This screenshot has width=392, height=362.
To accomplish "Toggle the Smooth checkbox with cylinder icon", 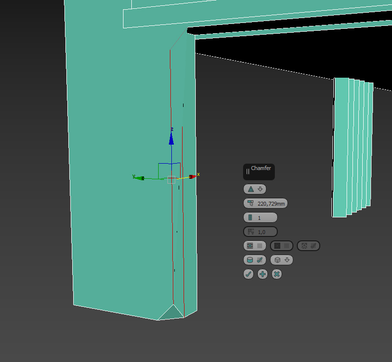I will [x=255, y=260].
